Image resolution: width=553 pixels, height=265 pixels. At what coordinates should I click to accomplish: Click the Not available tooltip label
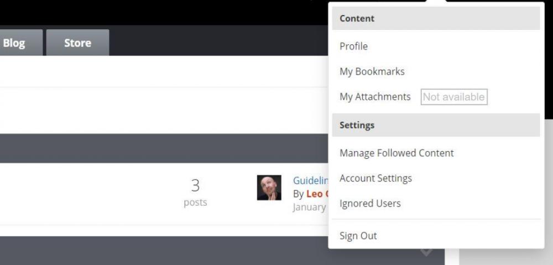click(453, 97)
